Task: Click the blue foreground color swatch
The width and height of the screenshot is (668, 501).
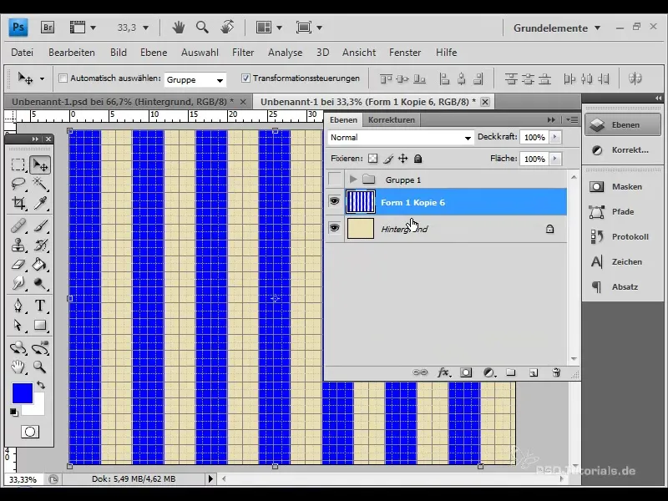Action: click(23, 392)
